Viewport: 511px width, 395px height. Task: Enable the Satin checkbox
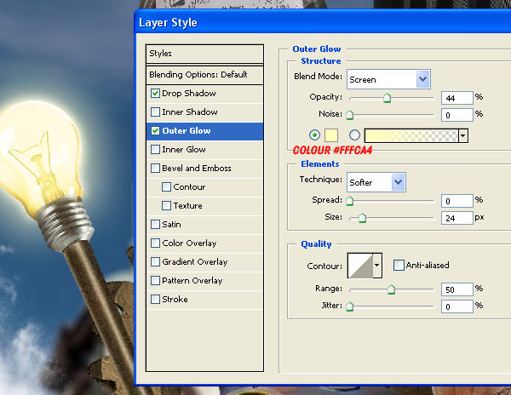(155, 225)
